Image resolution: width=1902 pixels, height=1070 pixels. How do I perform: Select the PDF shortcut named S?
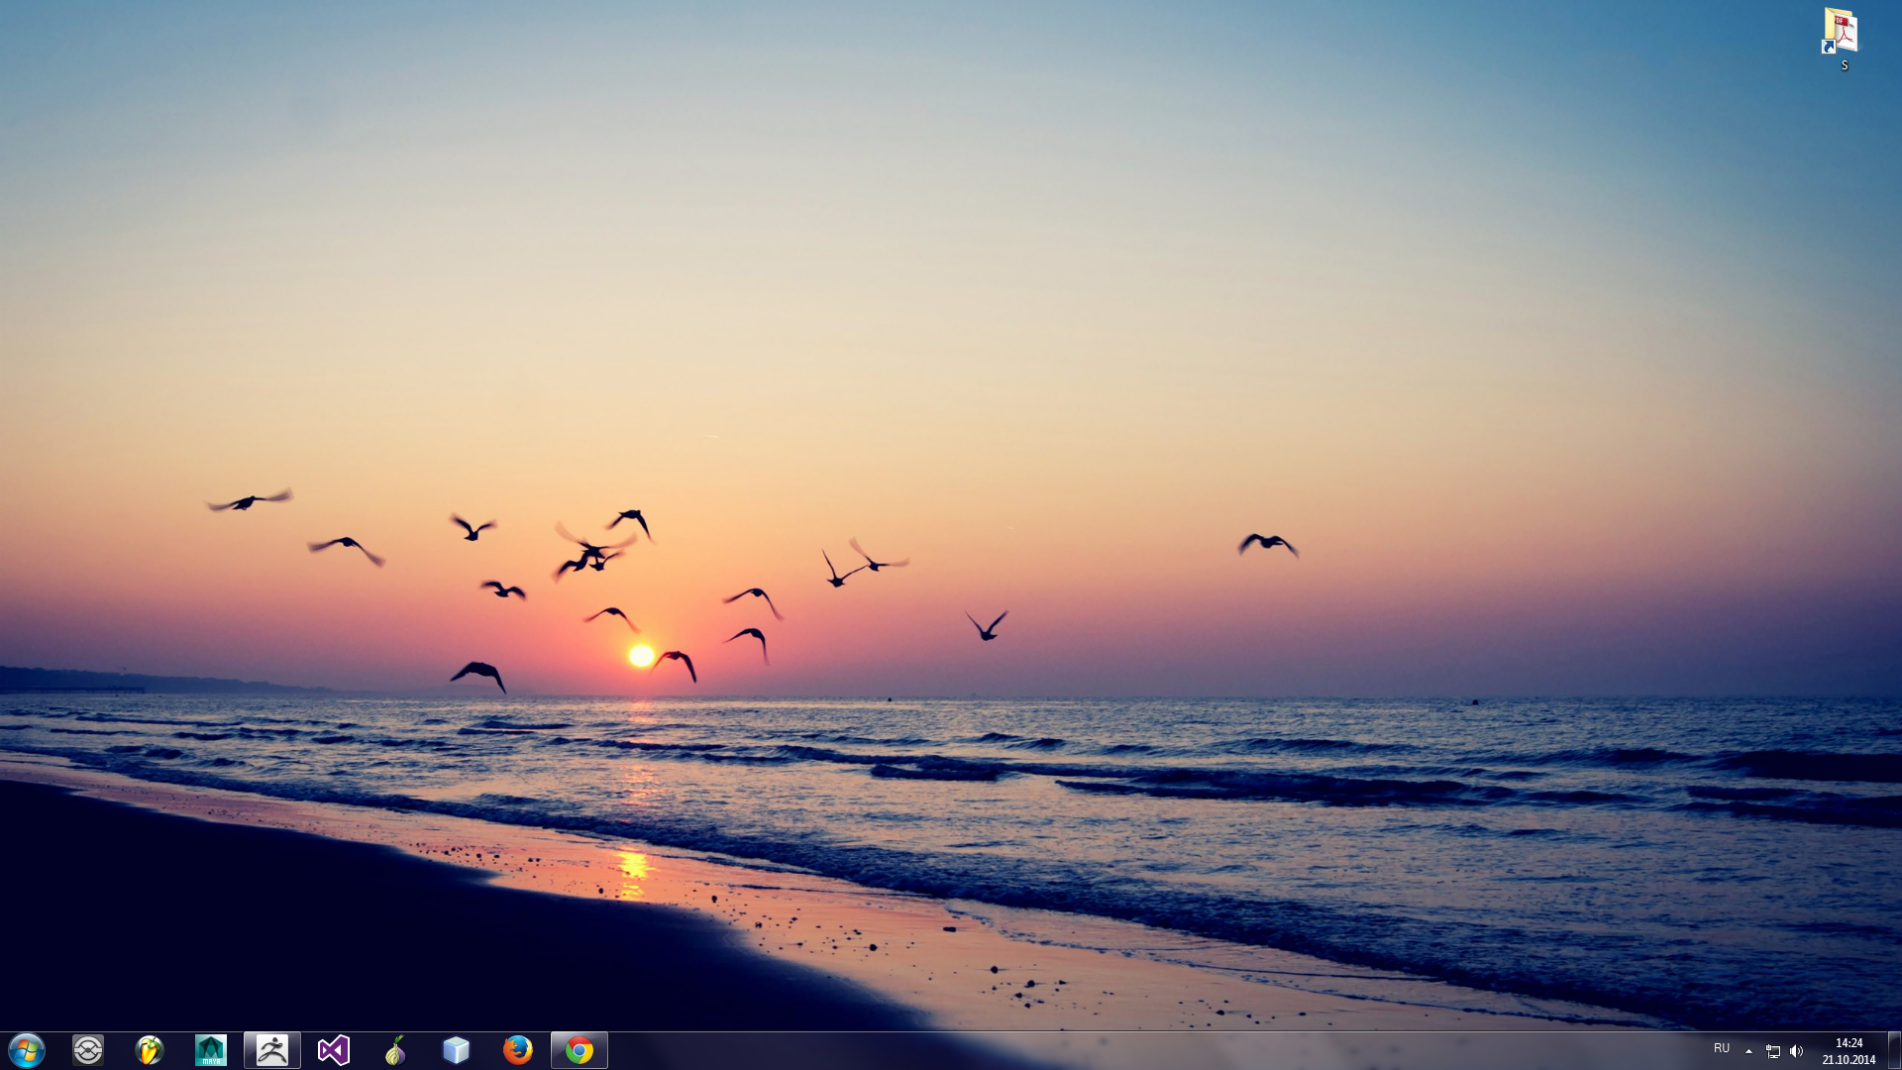coord(1842,31)
